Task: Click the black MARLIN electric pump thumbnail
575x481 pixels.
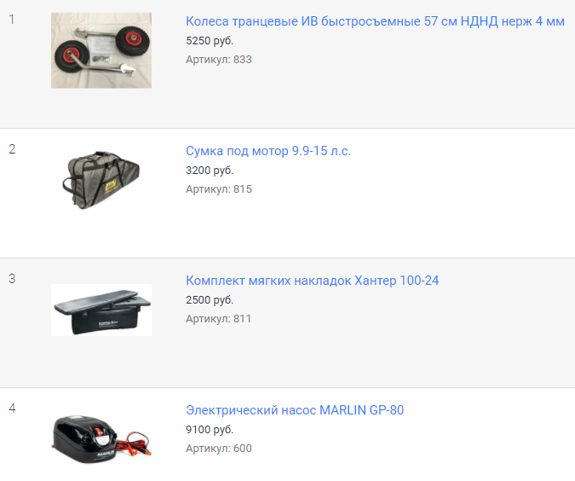Action: (101, 439)
